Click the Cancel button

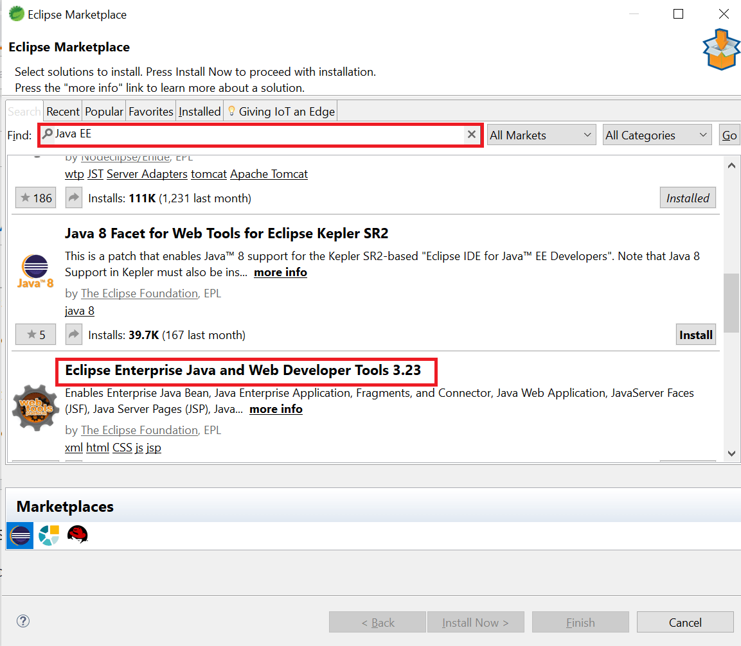pos(684,622)
